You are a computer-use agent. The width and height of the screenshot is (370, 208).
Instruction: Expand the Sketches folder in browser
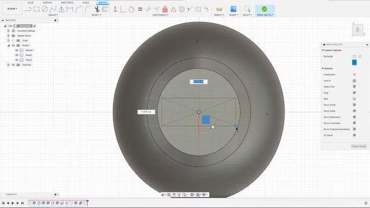[x=9, y=65]
